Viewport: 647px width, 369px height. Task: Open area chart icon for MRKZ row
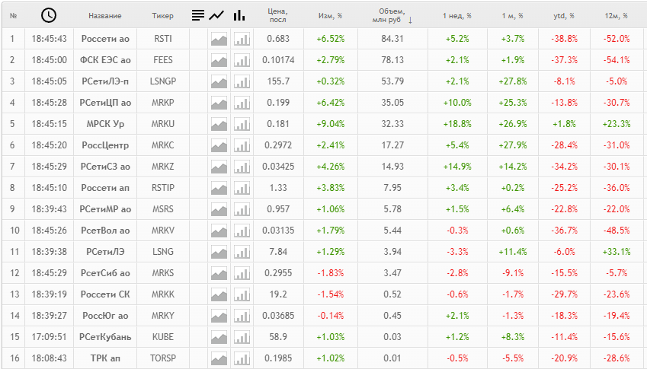coord(219,167)
